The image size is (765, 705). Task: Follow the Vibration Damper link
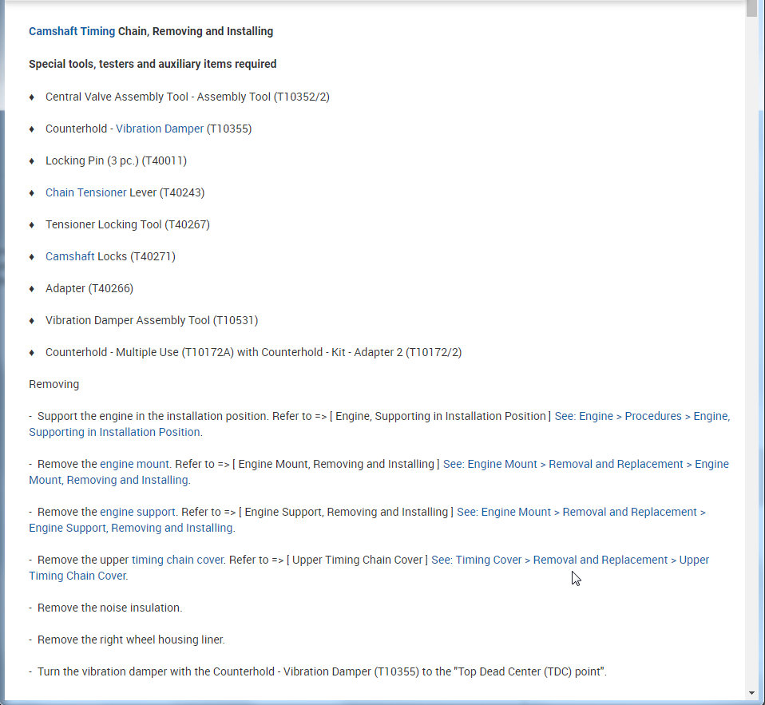point(160,129)
